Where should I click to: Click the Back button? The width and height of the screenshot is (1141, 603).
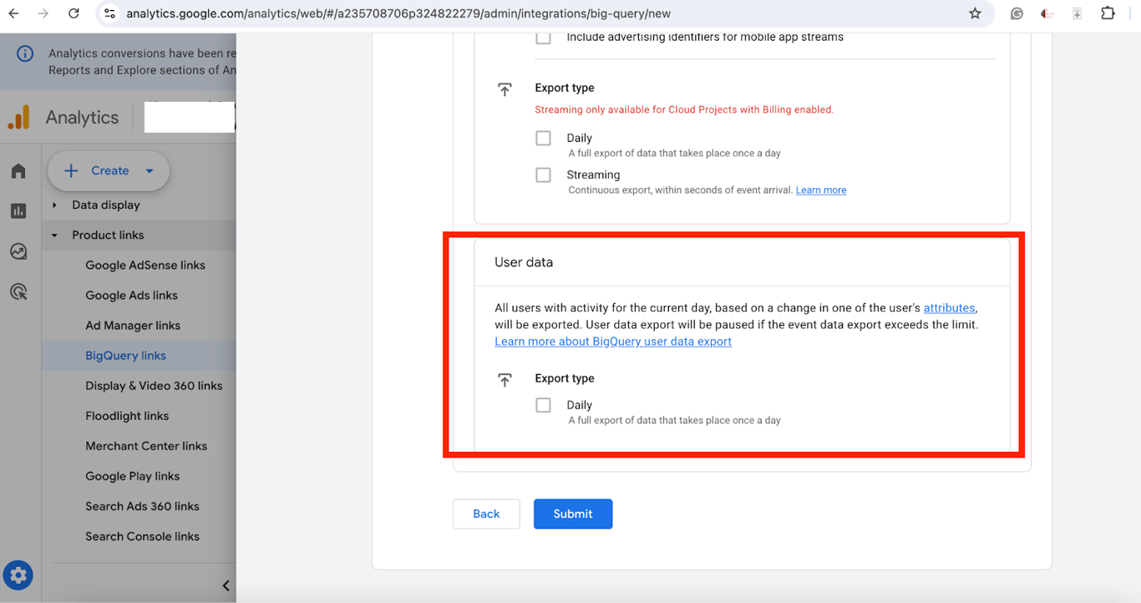[486, 514]
